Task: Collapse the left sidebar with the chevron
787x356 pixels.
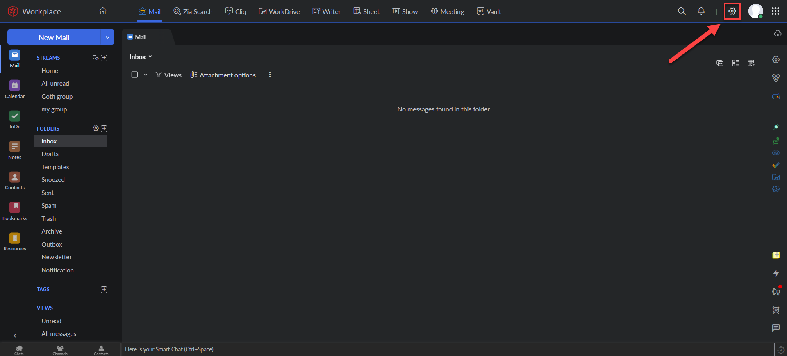Action: click(15, 336)
